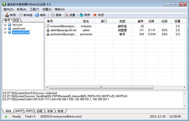This screenshot has width=189, height=121.
Task: Sort by the 已用 column header
Action: (x=152, y=21)
